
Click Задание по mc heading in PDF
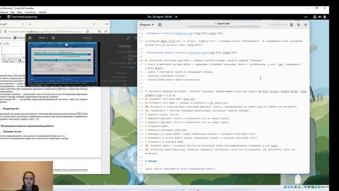15,132
